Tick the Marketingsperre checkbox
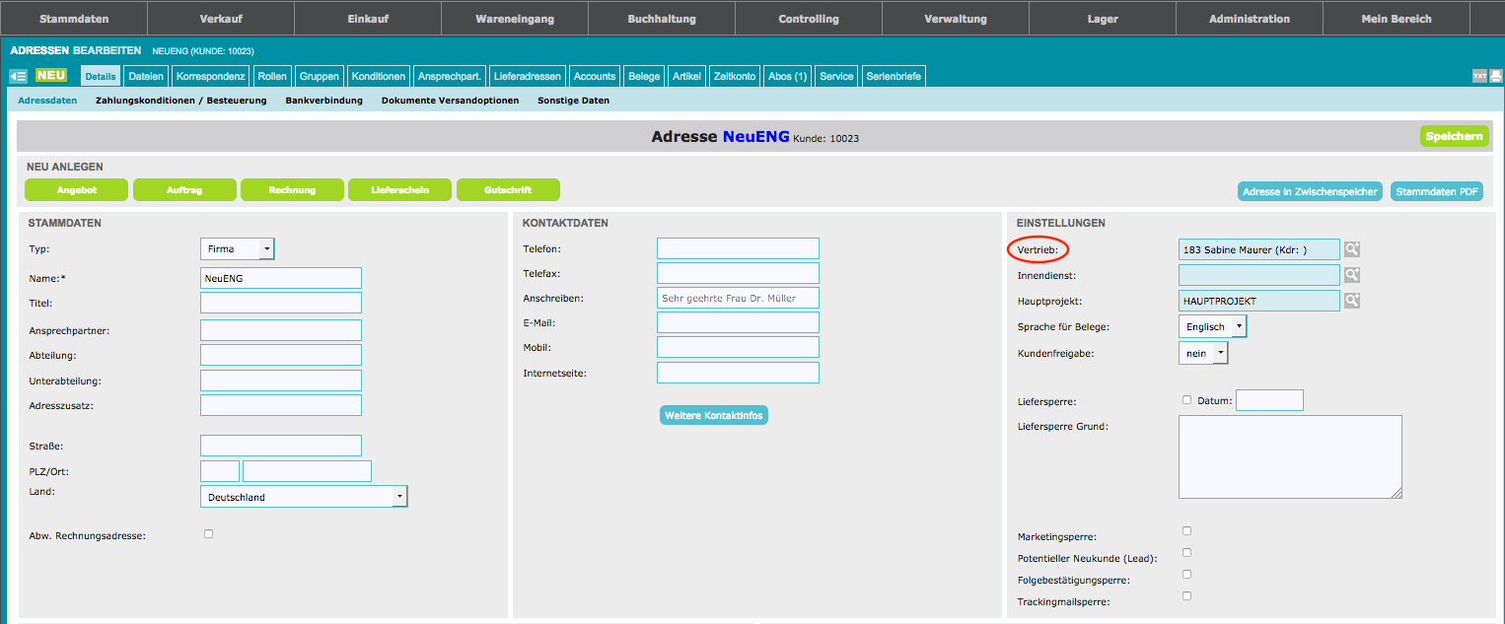The image size is (1505, 624). click(x=1186, y=531)
